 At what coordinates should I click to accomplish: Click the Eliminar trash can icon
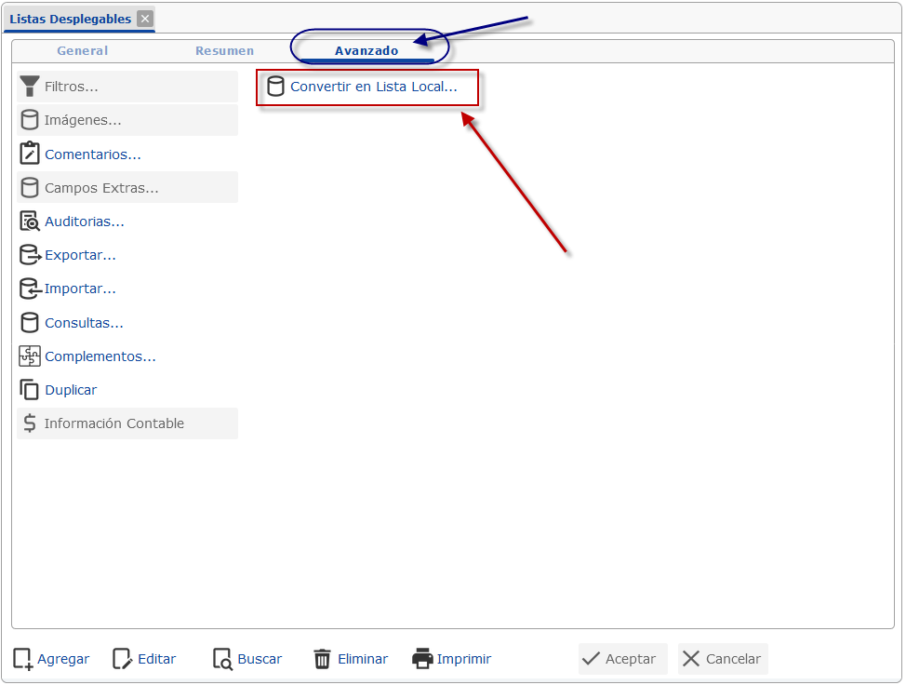click(x=323, y=659)
